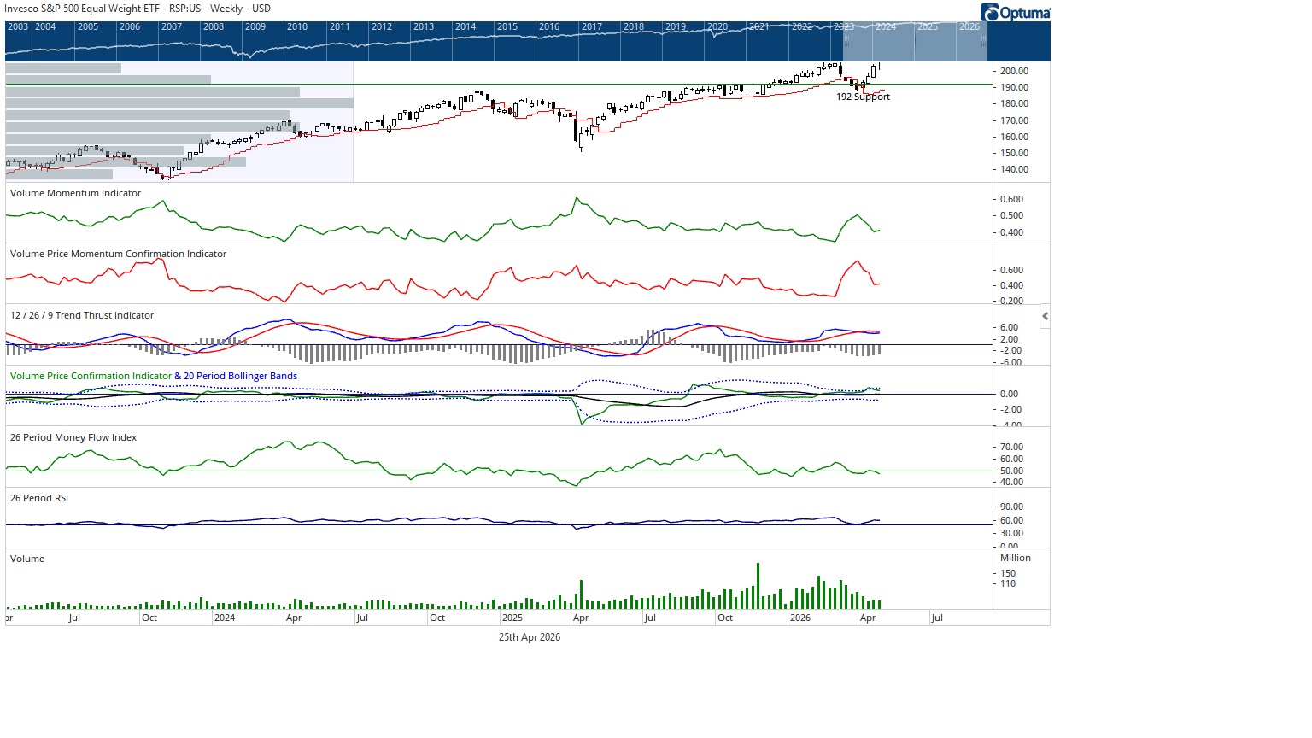Image resolution: width=1312 pixels, height=738 pixels.
Task: Select 2015 in the overview timeline
Action: point(507,27)
